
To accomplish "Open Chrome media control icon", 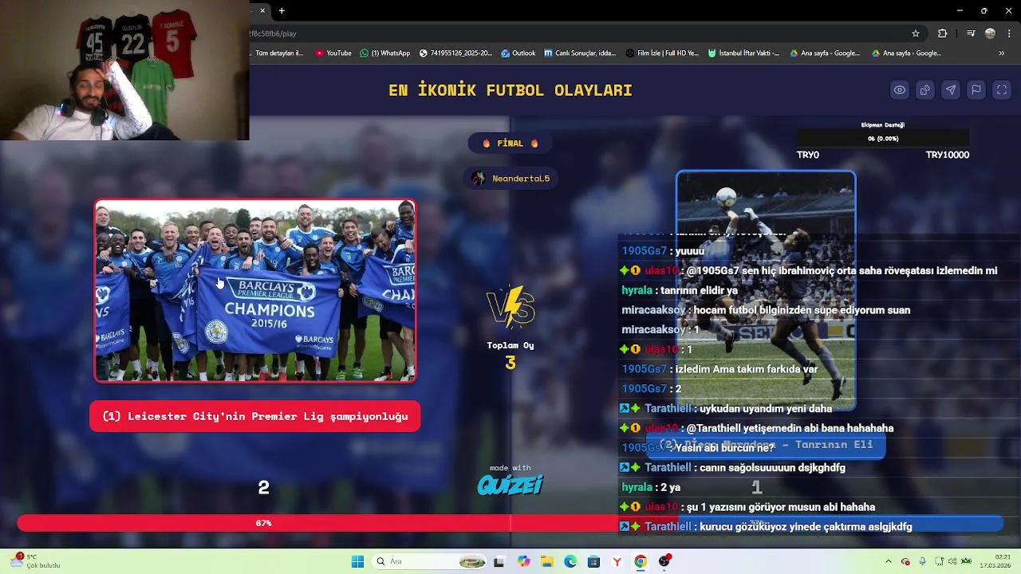I will click(x=971, y=33).
